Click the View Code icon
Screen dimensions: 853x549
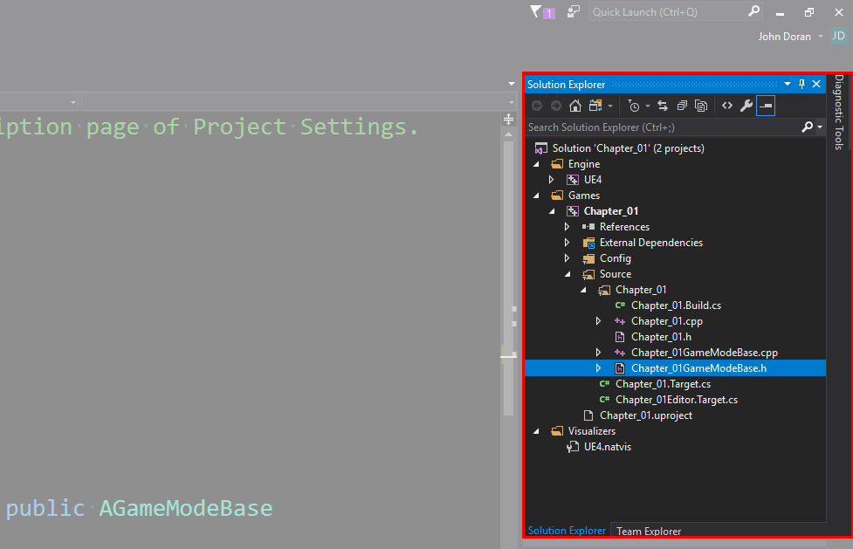(x=727, y=106)
